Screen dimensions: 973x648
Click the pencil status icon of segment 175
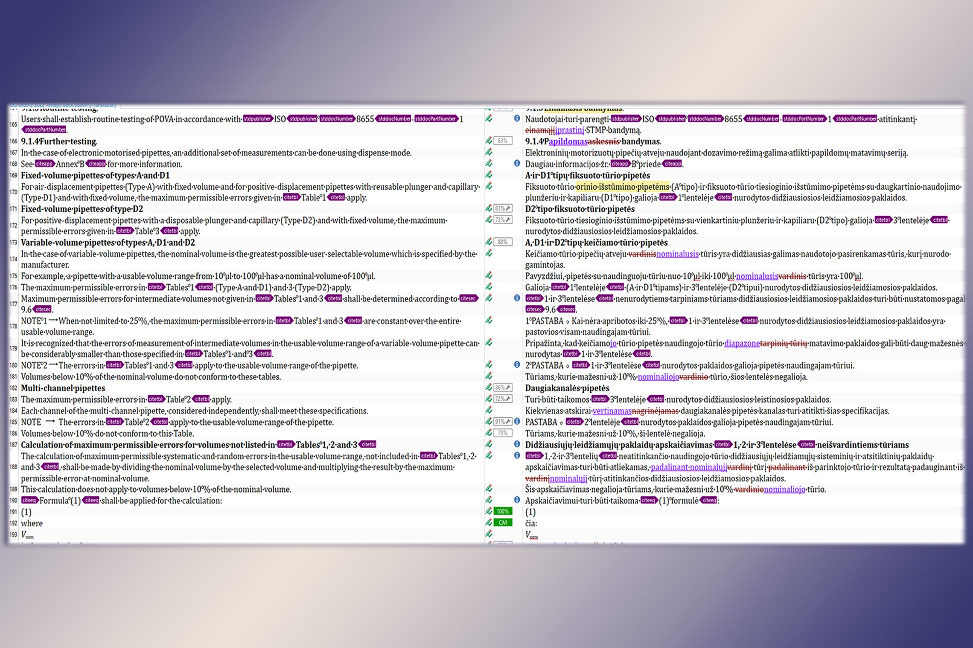(489, 275)
